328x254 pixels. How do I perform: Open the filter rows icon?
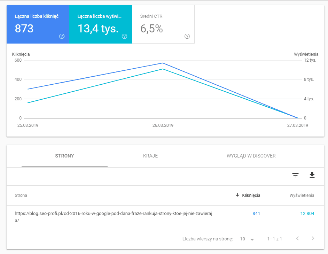295,175
